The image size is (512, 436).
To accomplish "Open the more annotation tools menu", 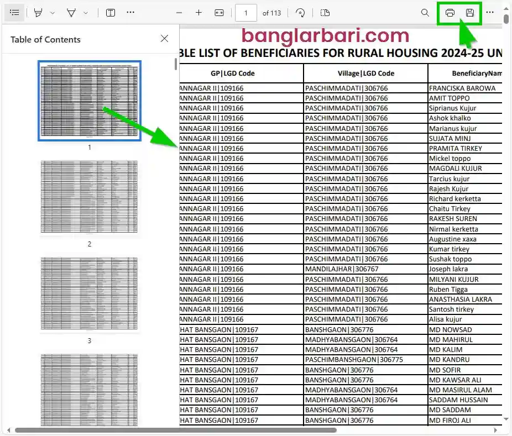I will [x=129, y=12].
